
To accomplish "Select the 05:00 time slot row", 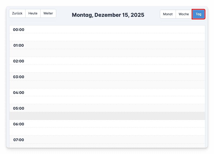I will tap(116, 108).
